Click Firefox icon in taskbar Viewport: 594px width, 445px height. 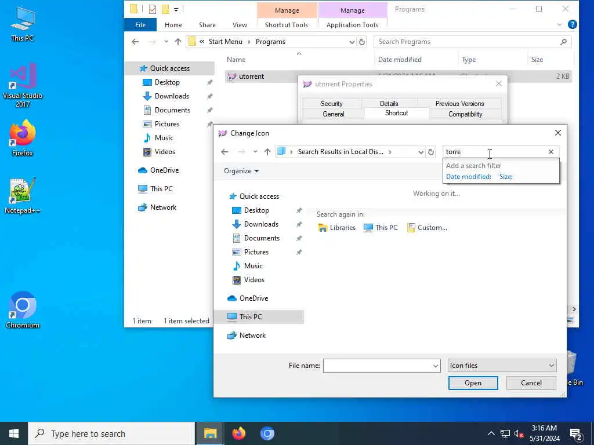tap(238, 433)
